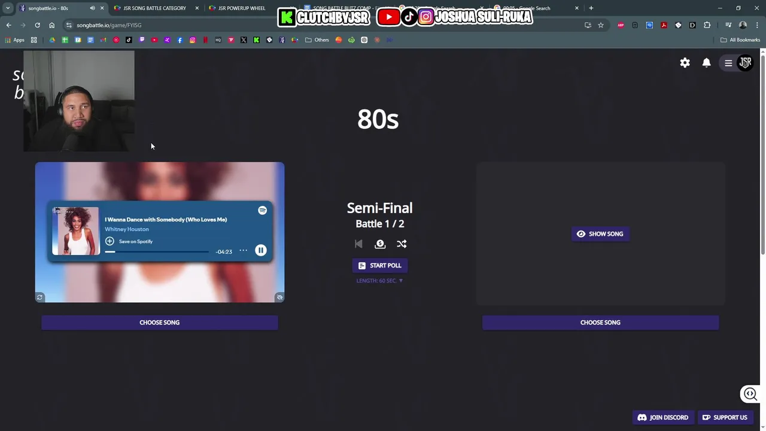This screenshot has width=766, height=431.
Task: Open Chrome three-dot menu
Action: (757, 25)
